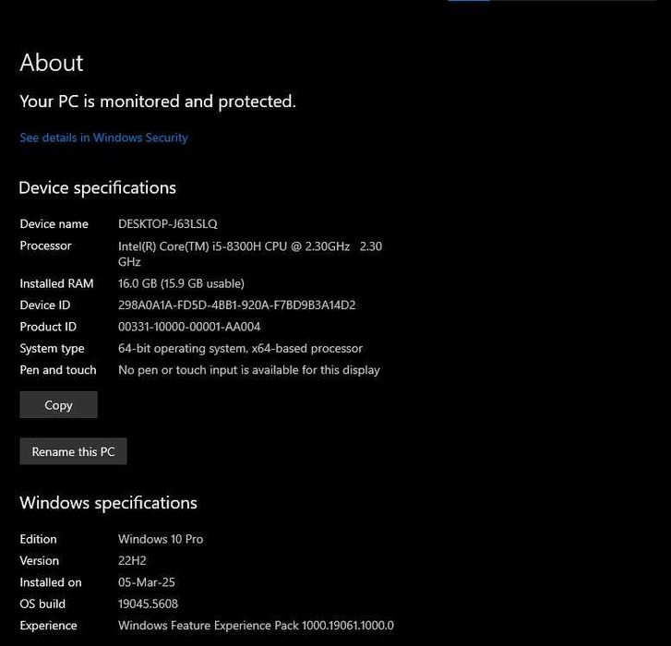Click the Rename this PC button
This screenshot has height=646, width=671.
[73, 451]
